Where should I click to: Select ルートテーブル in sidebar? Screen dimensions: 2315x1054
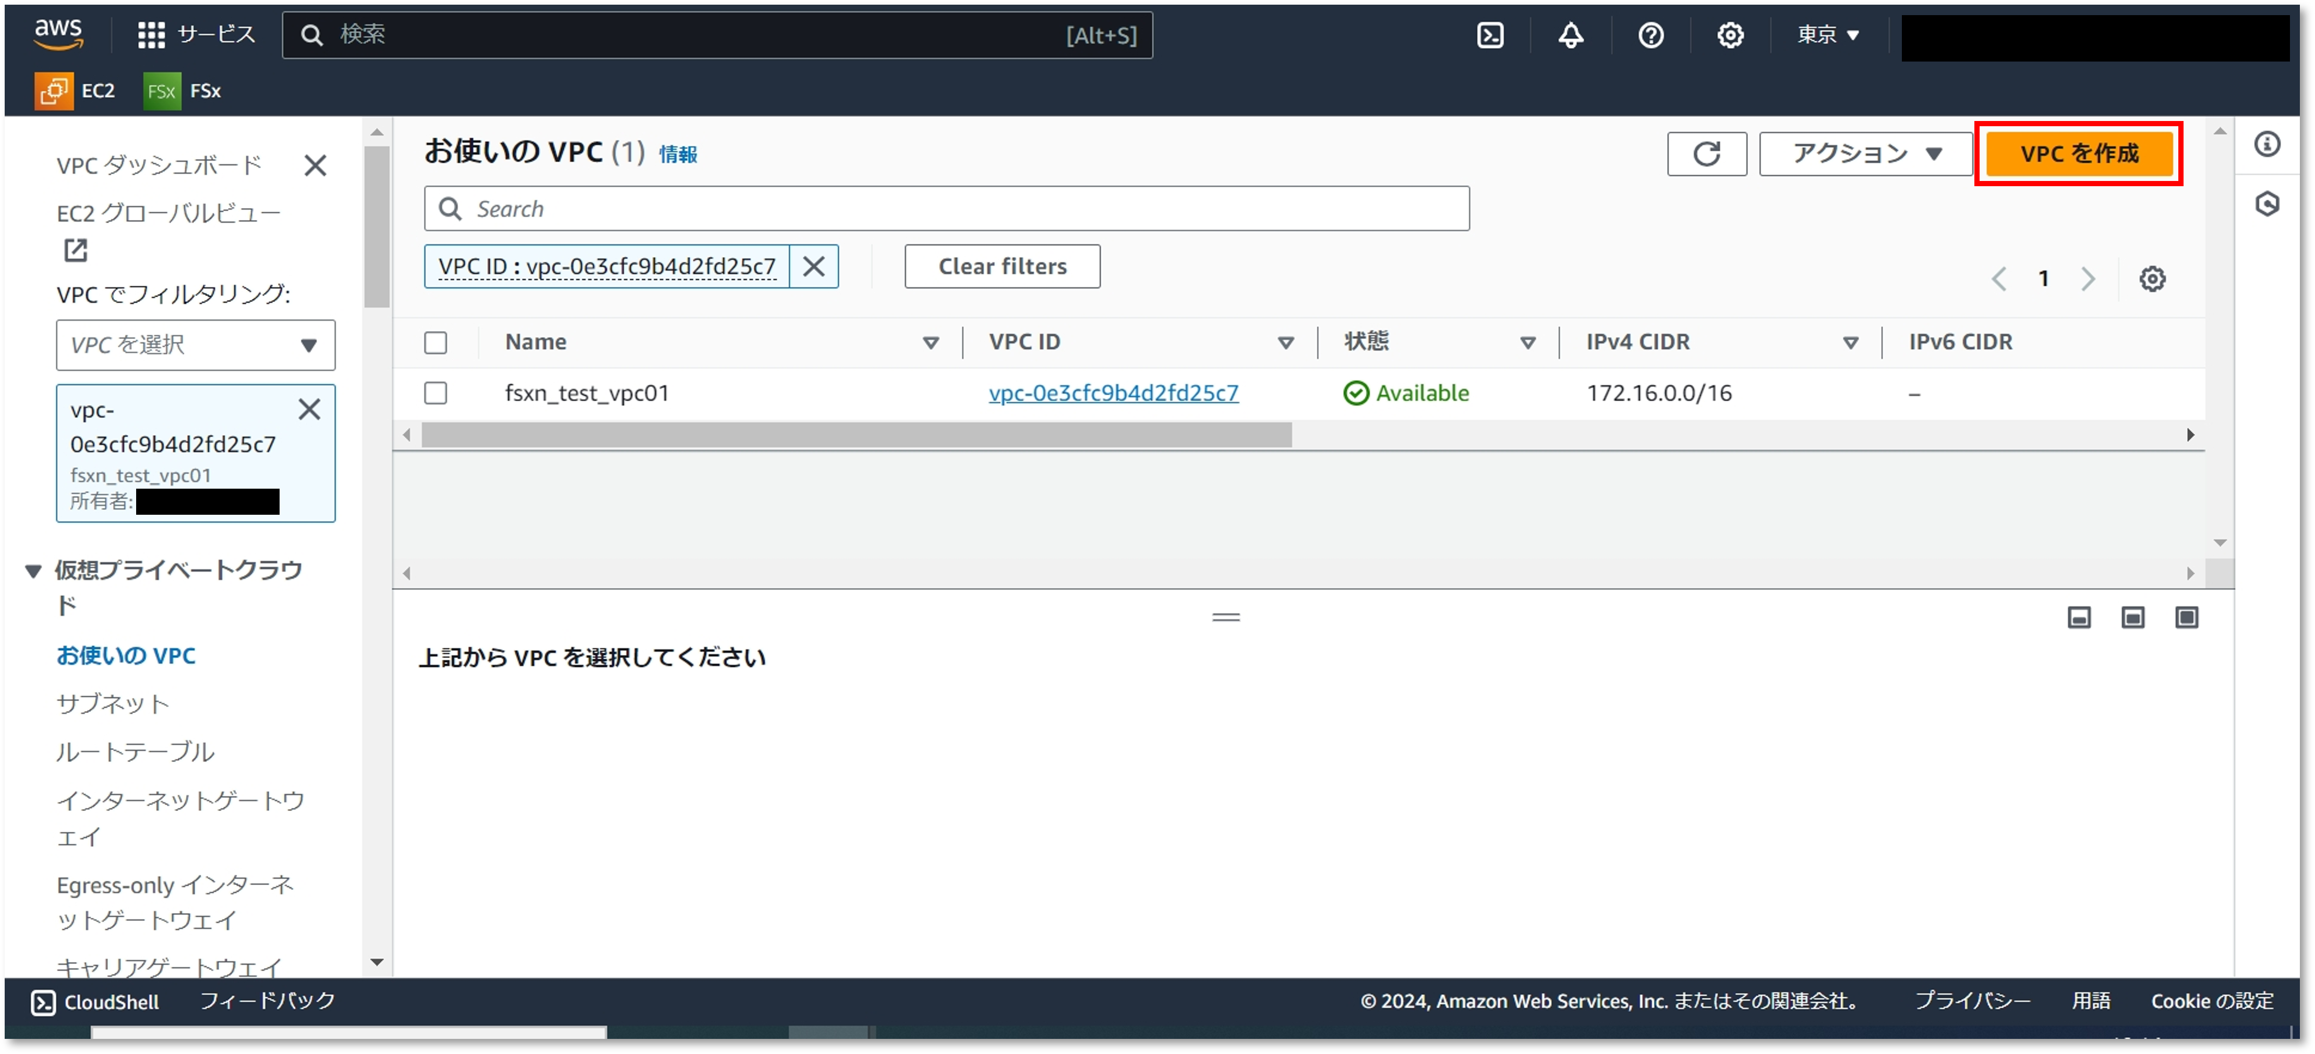click(135, 751)
